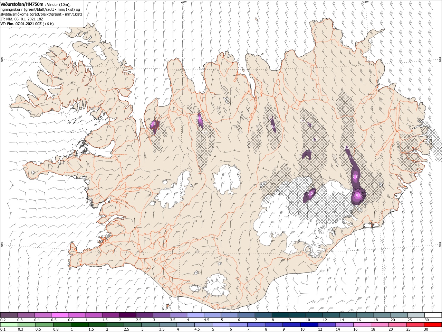Select upper legend swatch between 7 and 8
The image size is (442, 332).
[263, 315]
